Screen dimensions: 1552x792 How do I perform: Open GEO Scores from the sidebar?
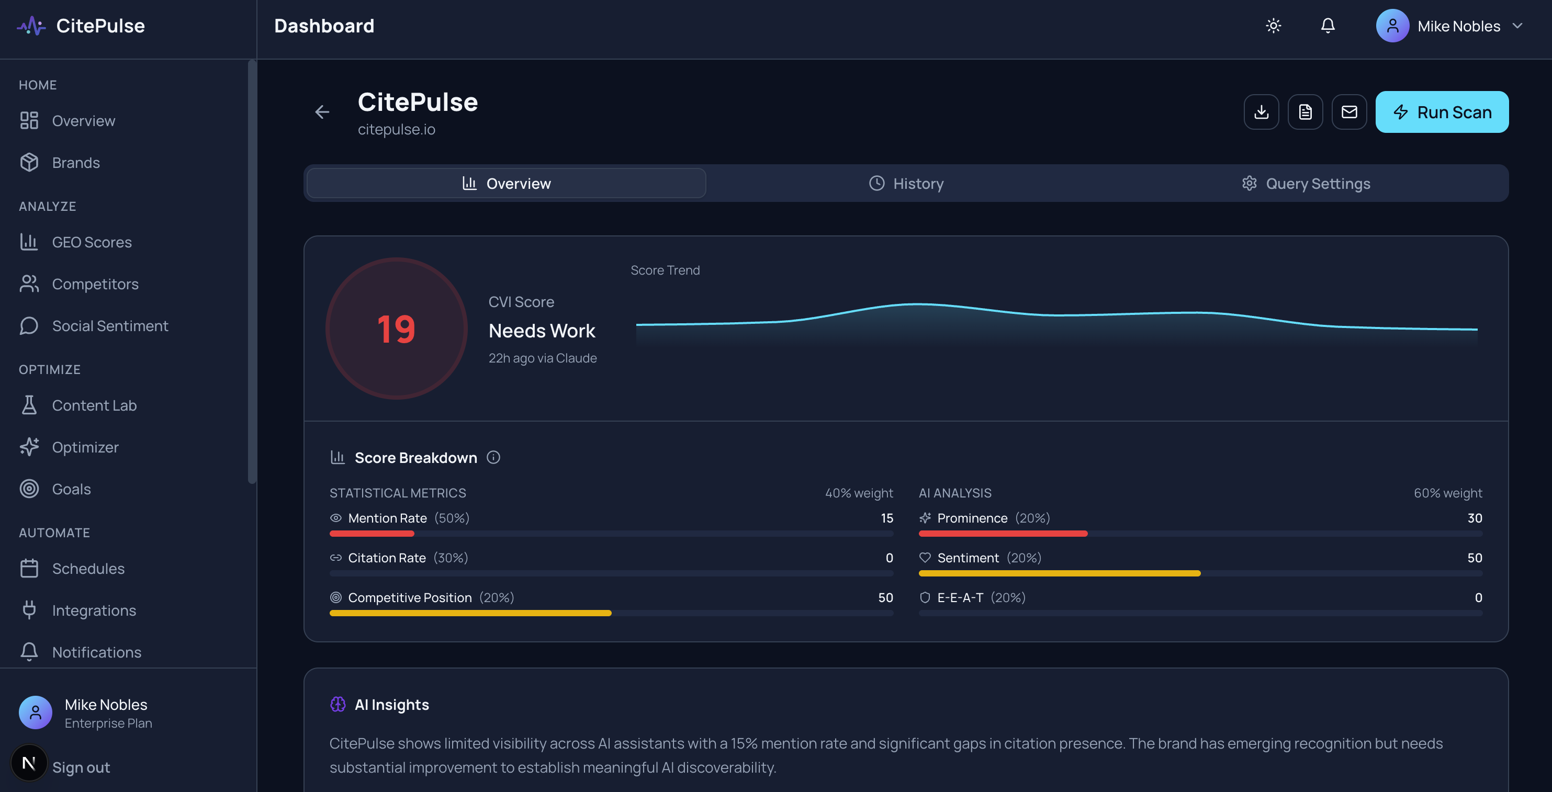point(92,242)
